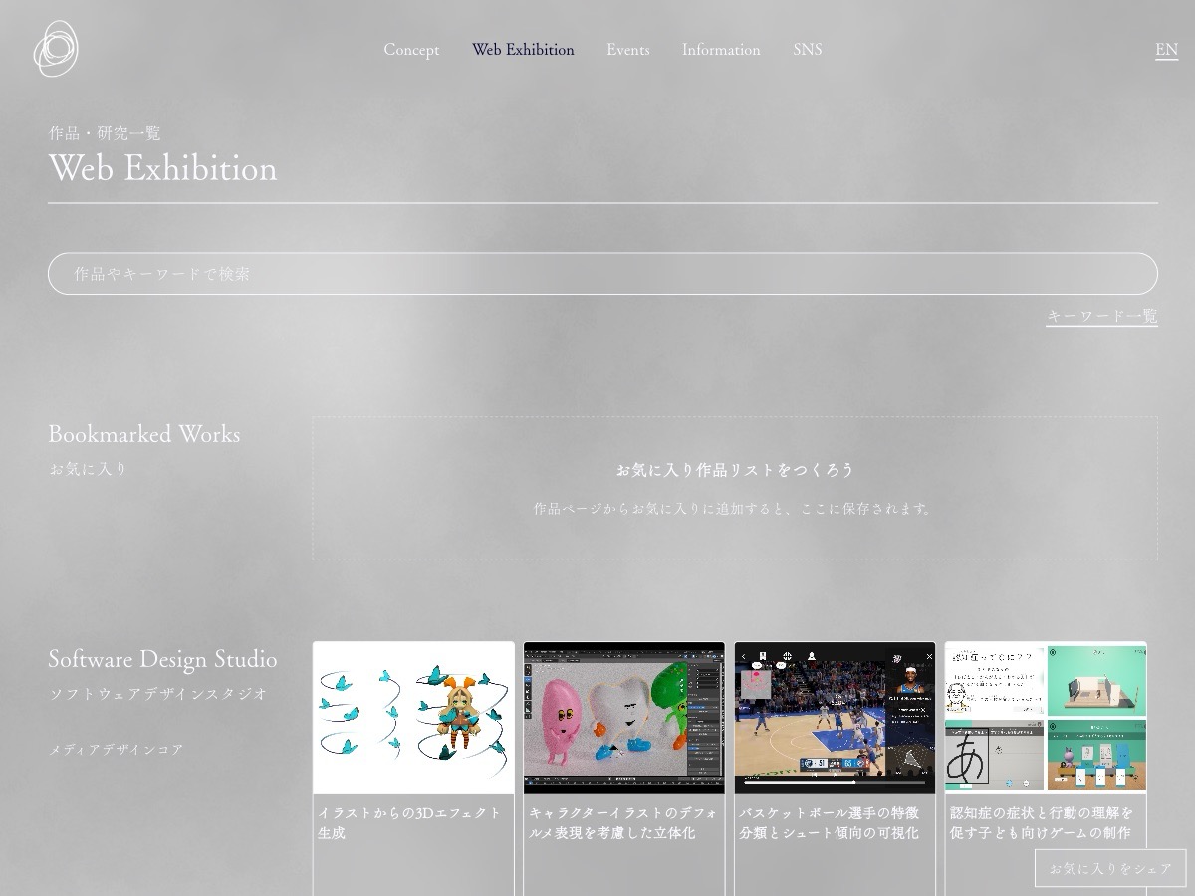This screenshot has height=896, width=1195.
Task: Click the お気に入りをシェア button
Action: 1110,868
